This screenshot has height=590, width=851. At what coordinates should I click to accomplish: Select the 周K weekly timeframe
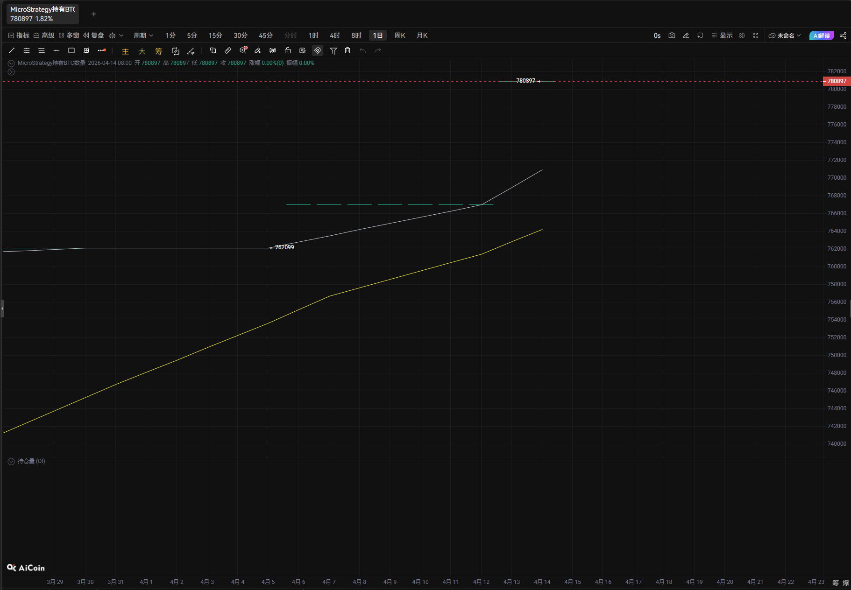pyautogui.click(x=400, y=35)
